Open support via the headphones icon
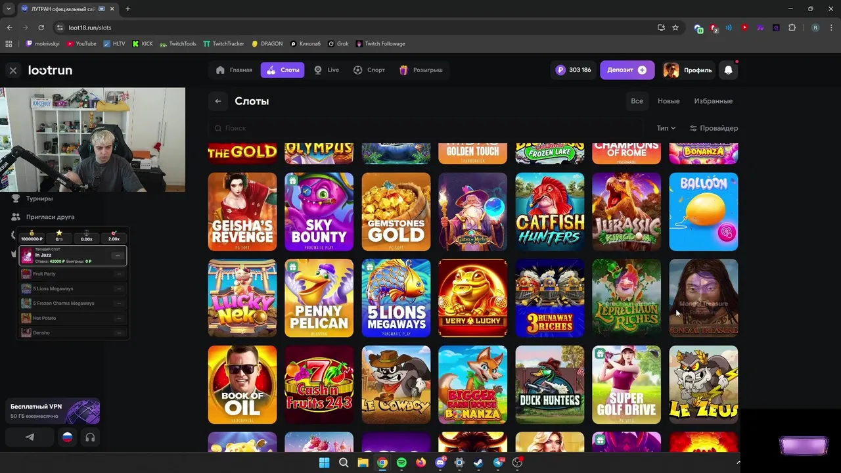 [90, 437]
